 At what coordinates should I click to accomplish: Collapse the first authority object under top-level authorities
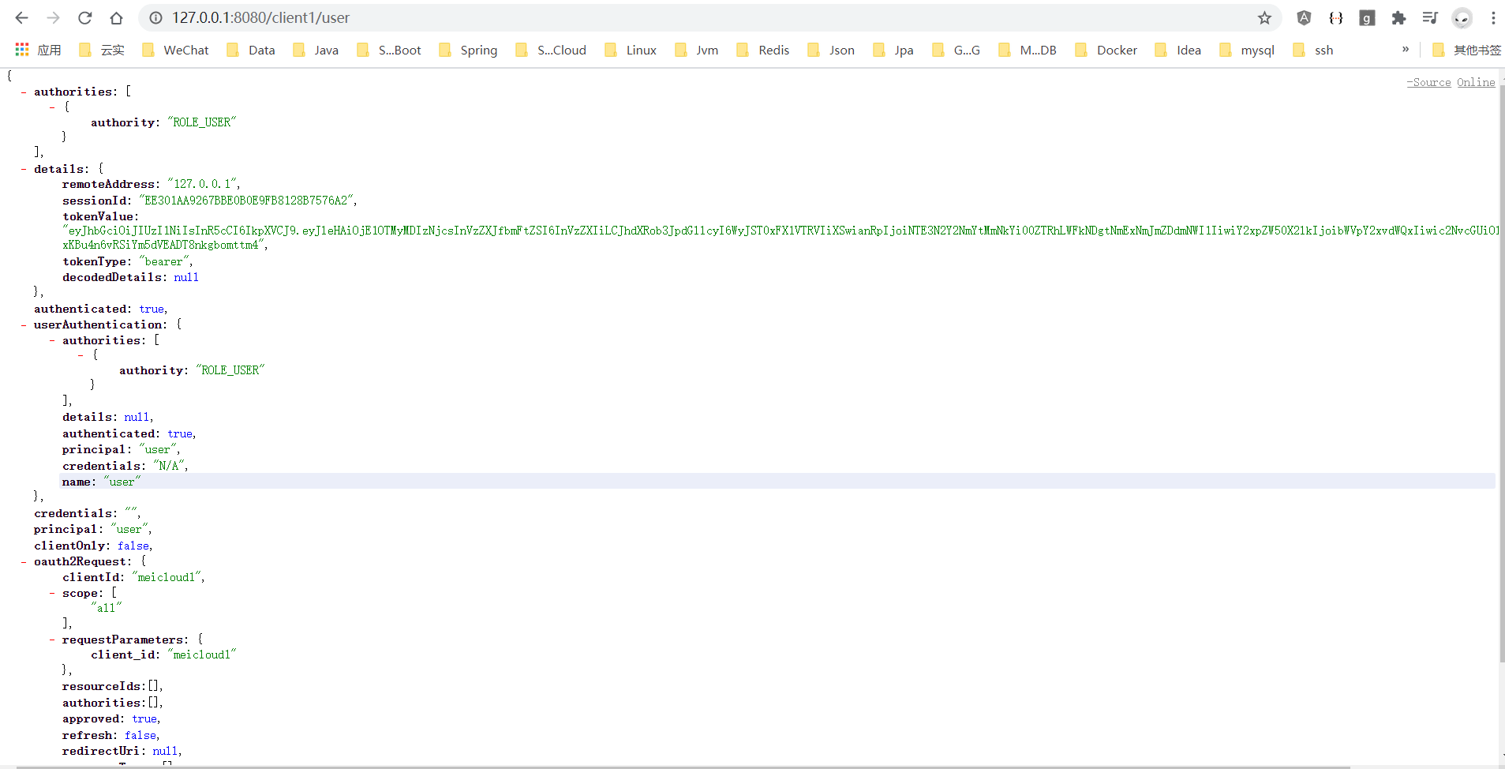[52, 107]
